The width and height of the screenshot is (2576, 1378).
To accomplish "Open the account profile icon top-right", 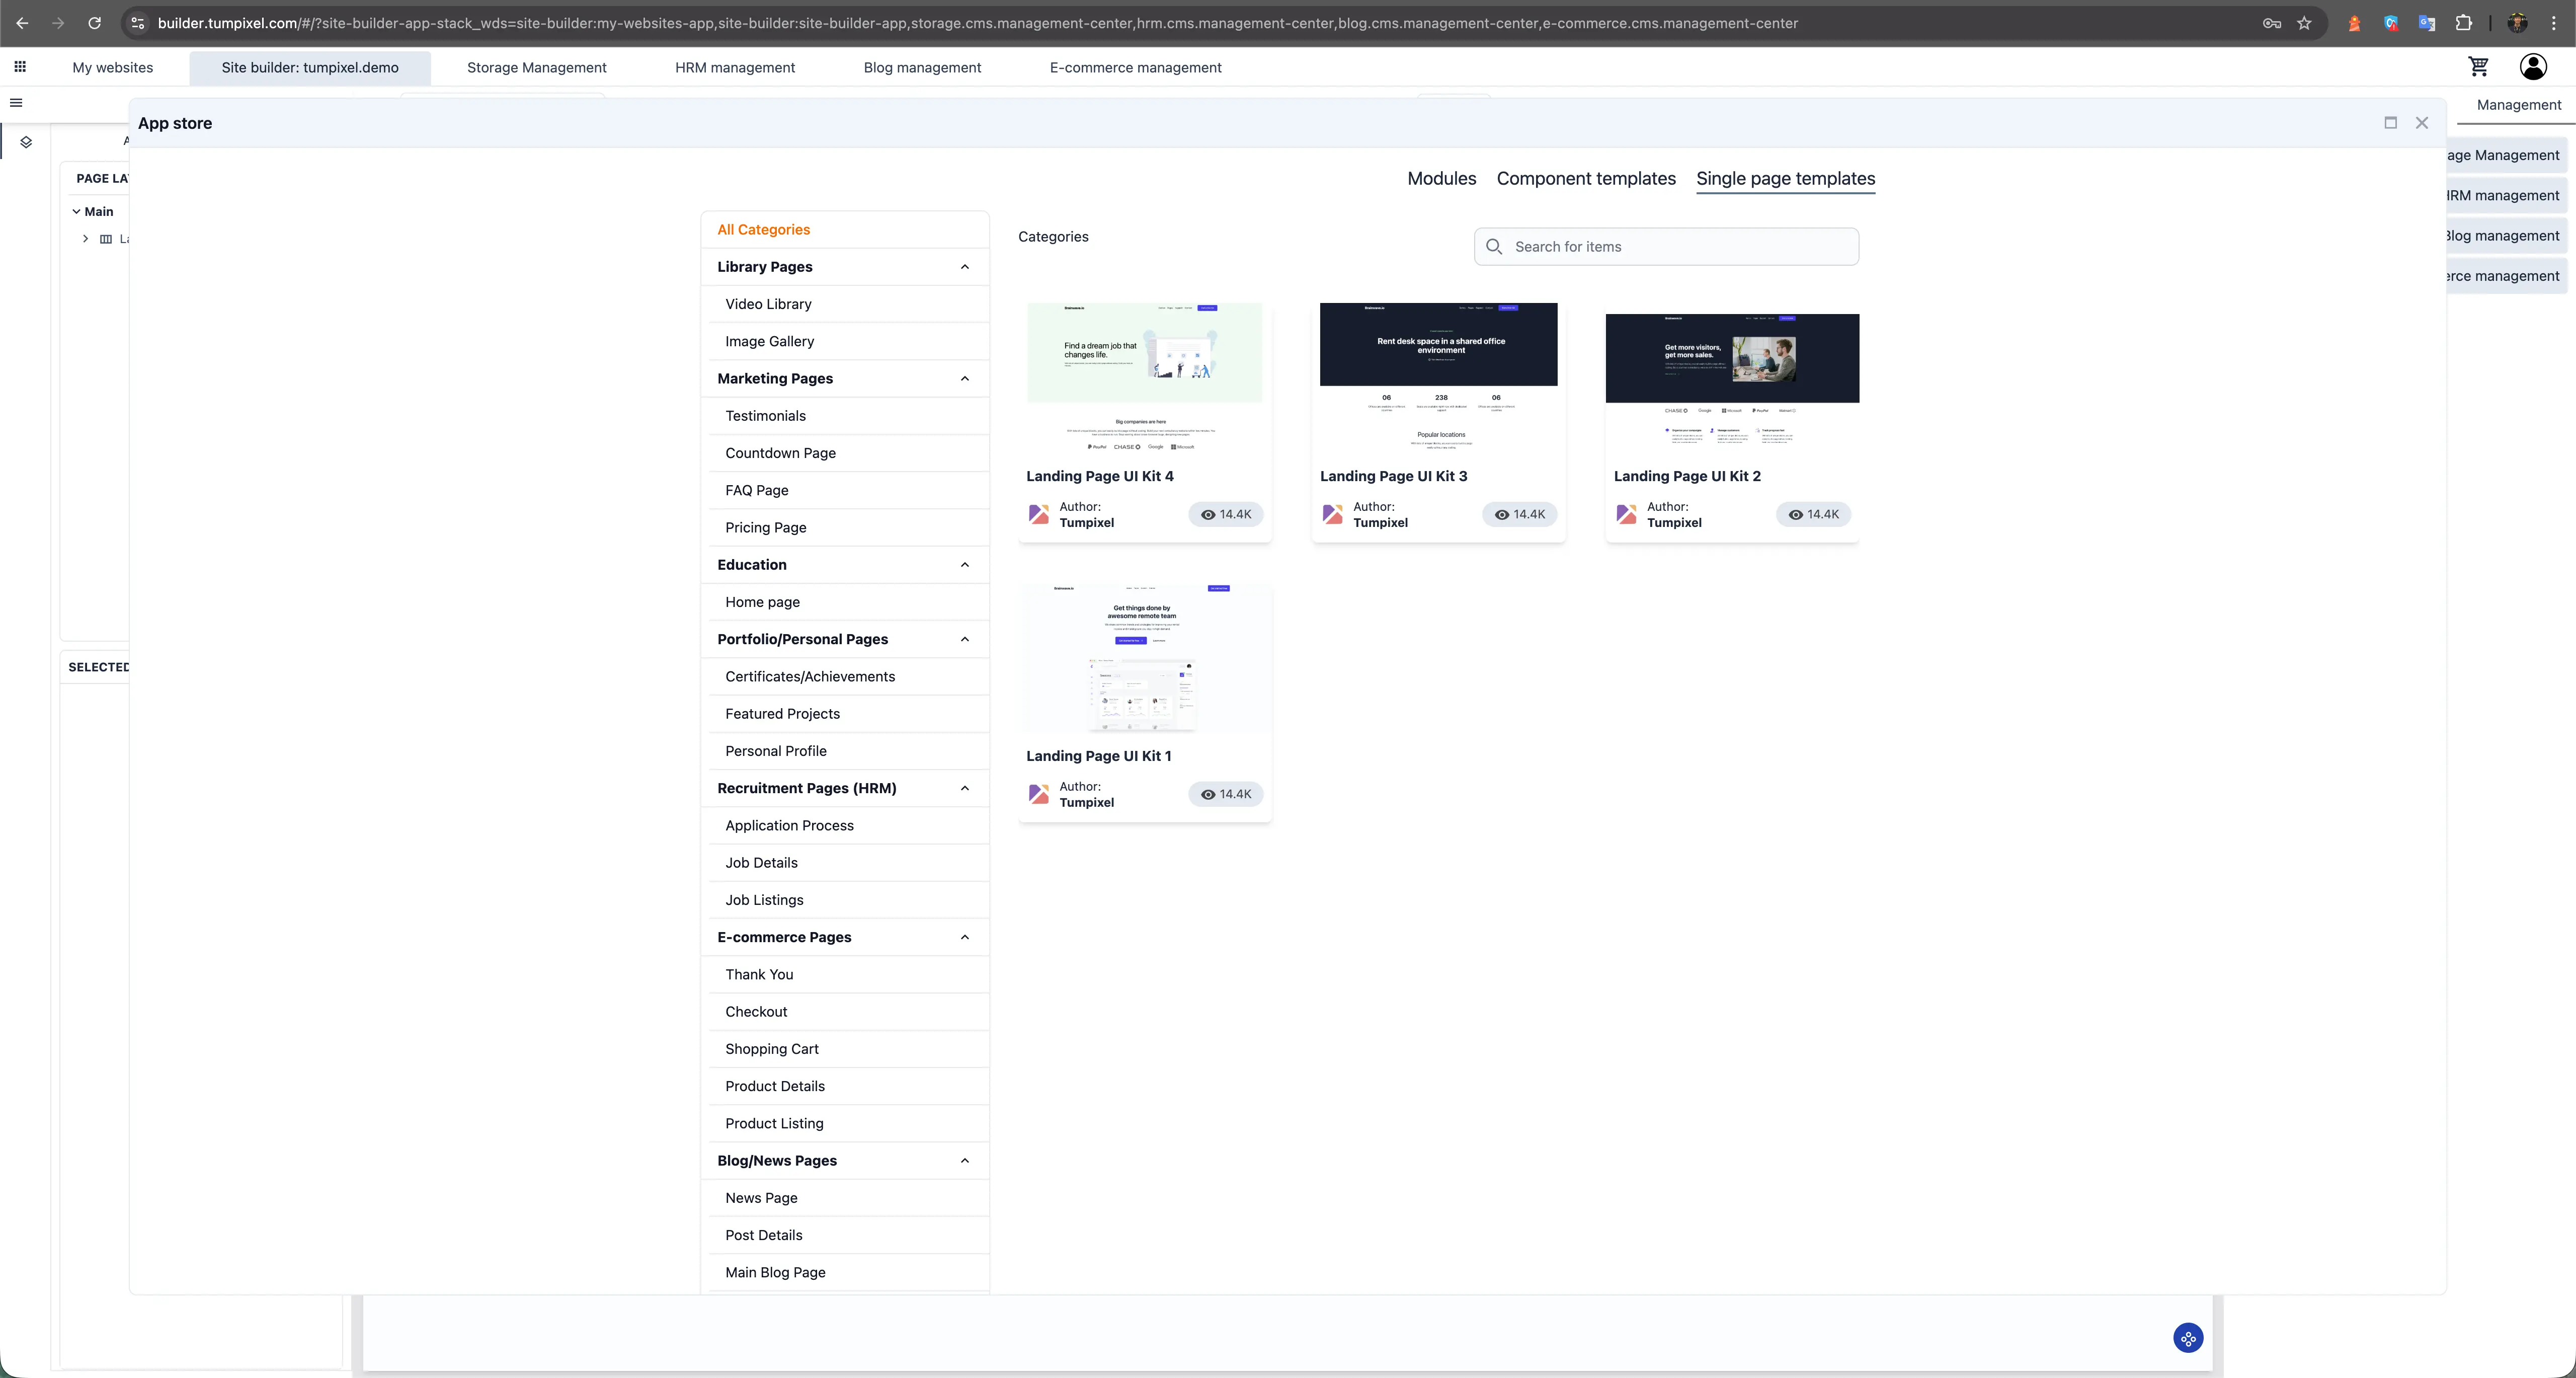I will coord(2533,66).
